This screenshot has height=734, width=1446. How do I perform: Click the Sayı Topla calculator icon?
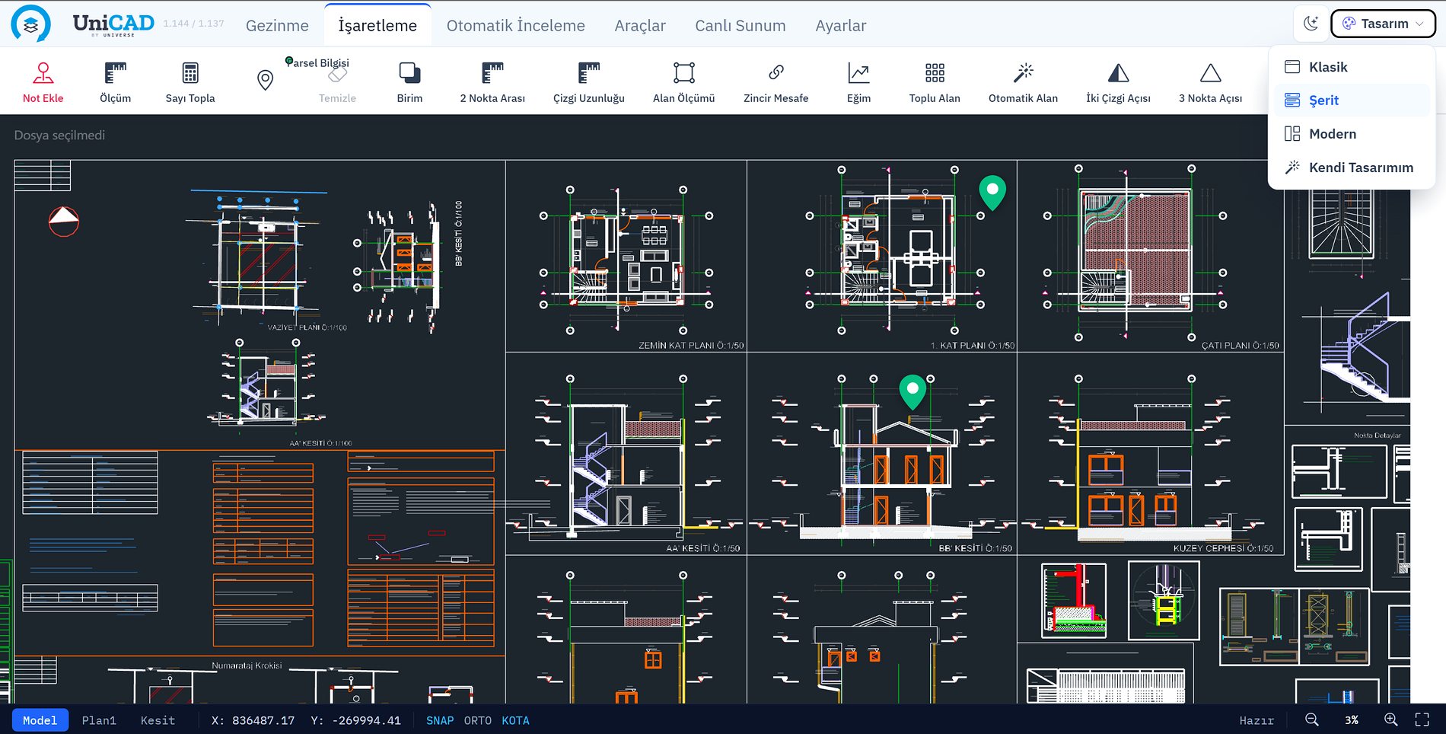[x=190, y=73]
